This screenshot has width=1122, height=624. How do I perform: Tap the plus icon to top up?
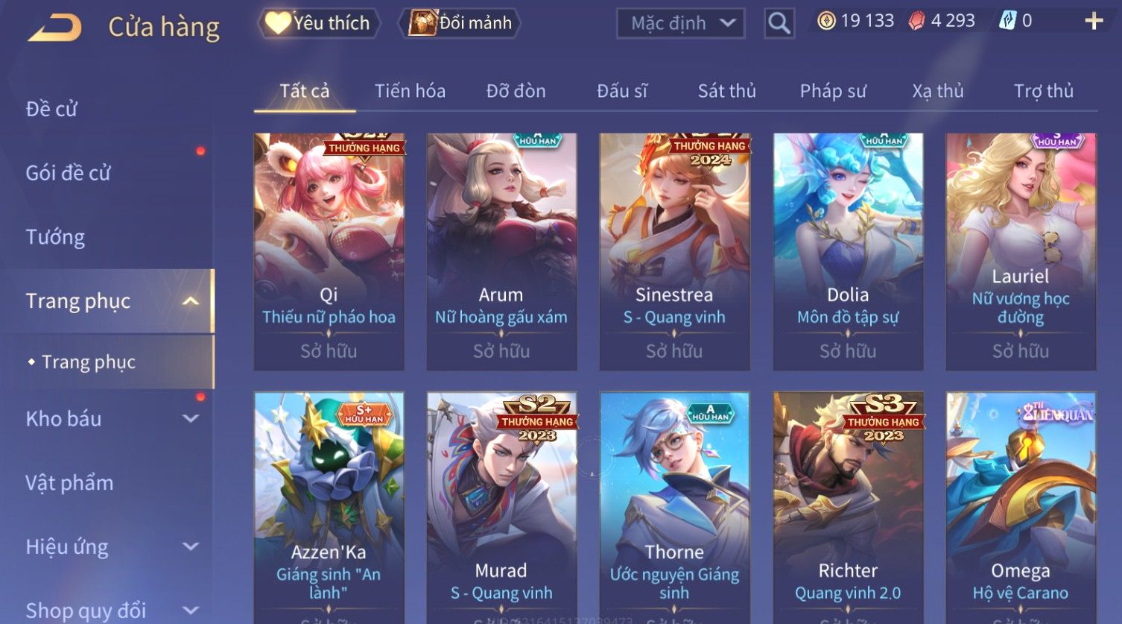1093,21
